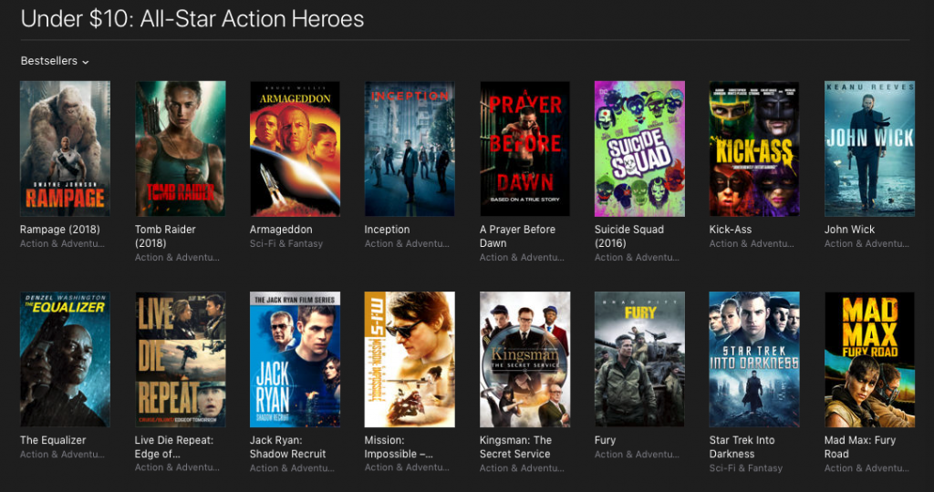
Task: Click 'Under $10: All-Star Action Heroes' heading
Action: pyautogui.click(x=192, y=19)
